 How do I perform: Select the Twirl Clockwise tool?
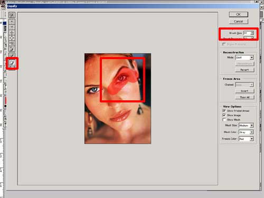click(x=12, y=22)
